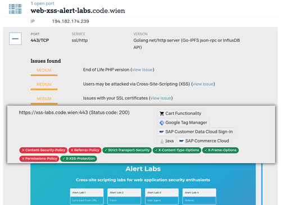This screenshot has height=205, width=281.
Task: Select the Java technology tag
Action: [x=166, y=141]
